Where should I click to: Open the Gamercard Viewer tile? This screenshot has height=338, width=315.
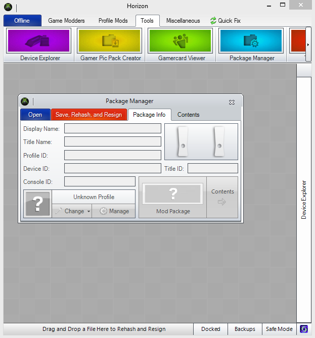tap(181, 44)
